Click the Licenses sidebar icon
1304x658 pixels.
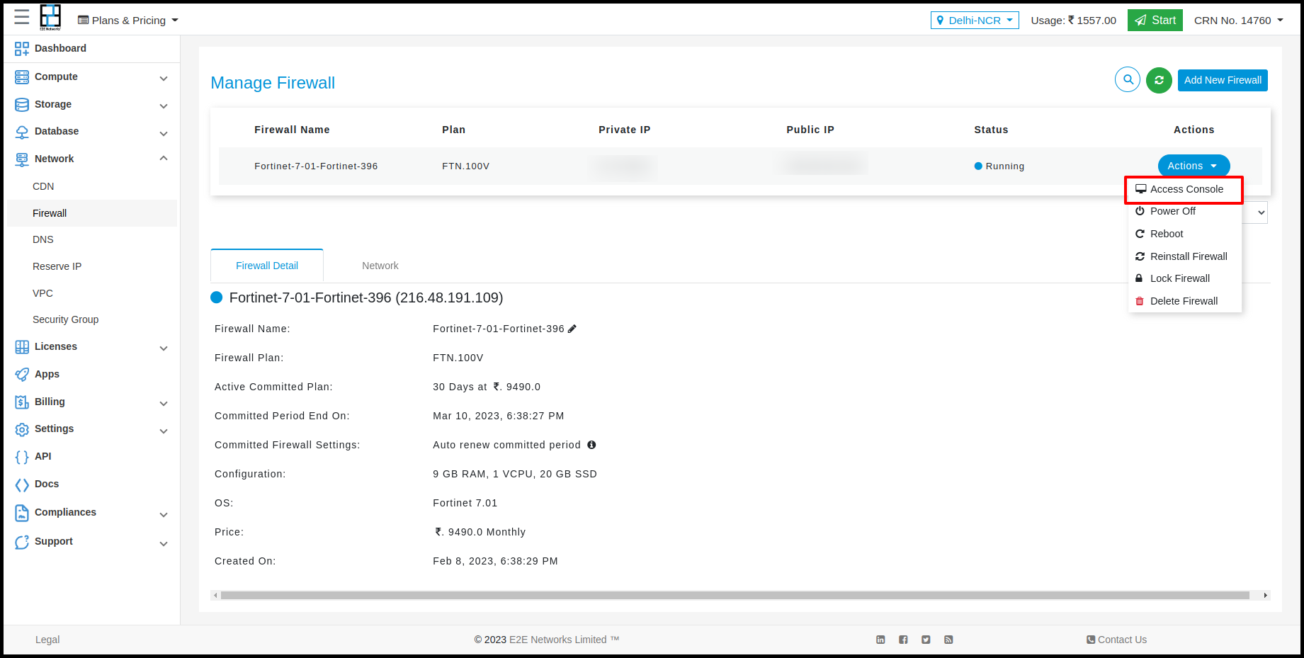[22, 346]
